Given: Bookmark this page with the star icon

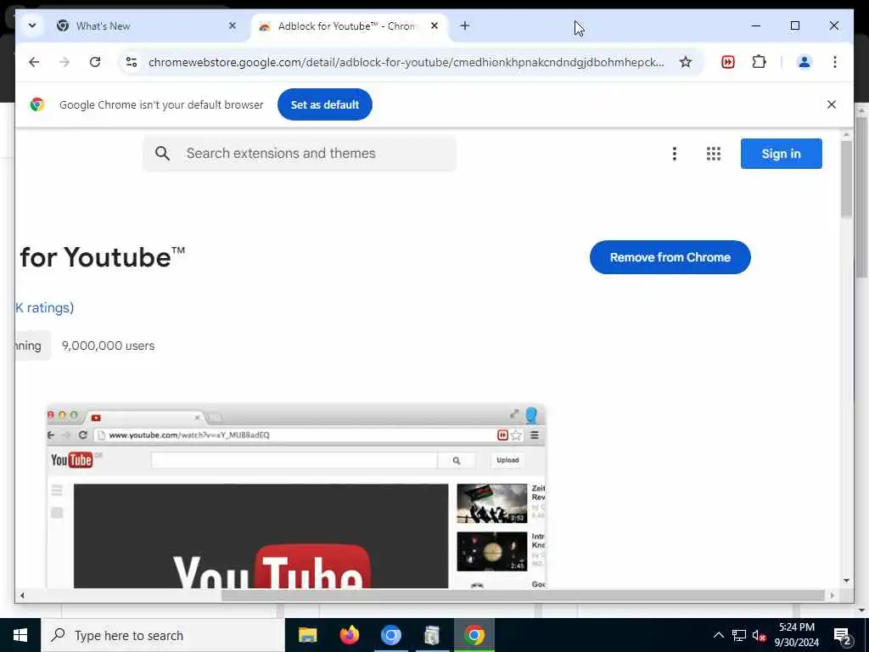Looking at the screenshot, I should click(x=686, y=61).
